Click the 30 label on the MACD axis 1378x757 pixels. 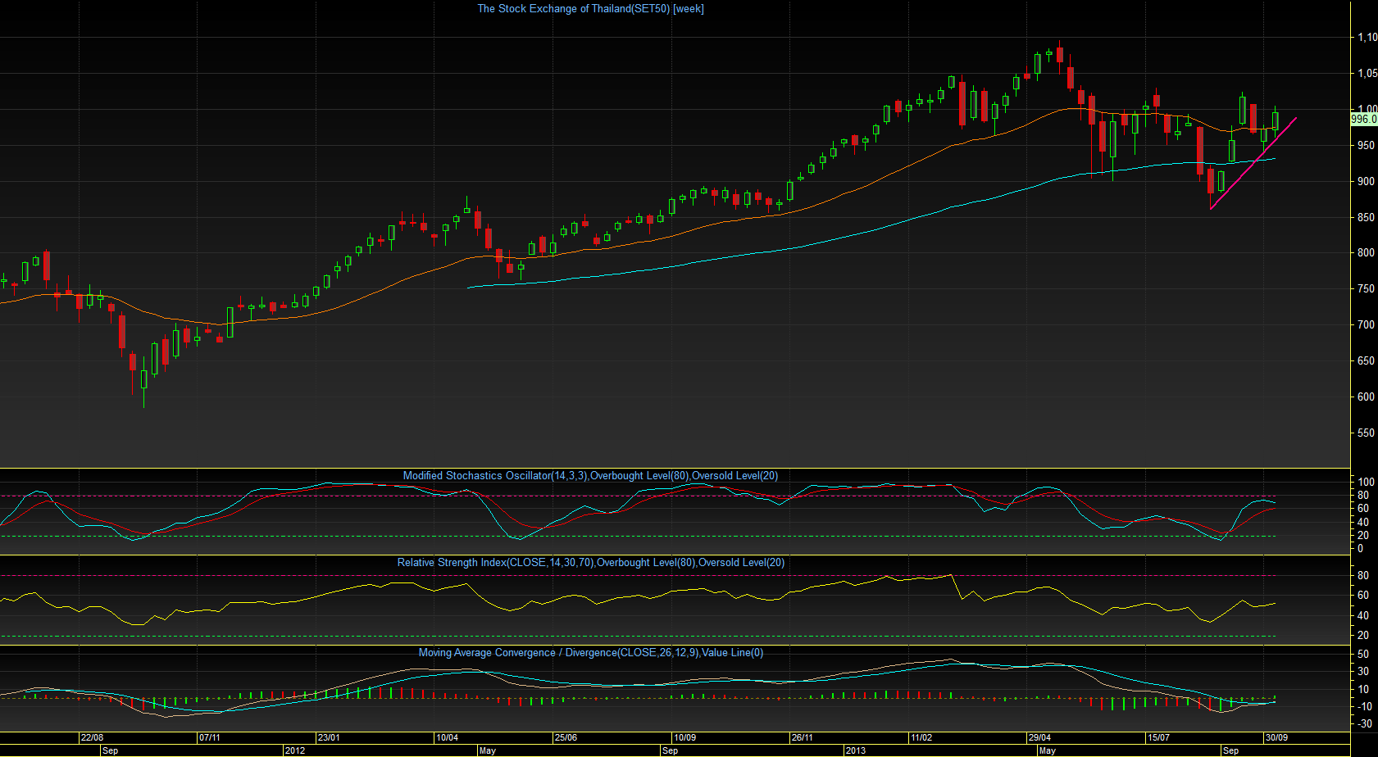pyautogui.click(x=1362, y=672)
